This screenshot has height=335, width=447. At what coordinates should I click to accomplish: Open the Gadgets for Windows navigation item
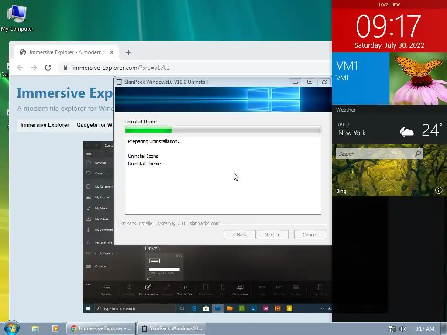point(95,125)
